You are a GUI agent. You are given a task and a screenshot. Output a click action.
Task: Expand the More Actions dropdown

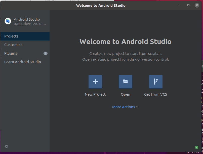pyautogui.click(x=125, y=107)
